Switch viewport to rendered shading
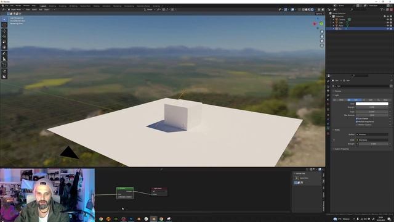The image size is (394, 222). (312, 10)
